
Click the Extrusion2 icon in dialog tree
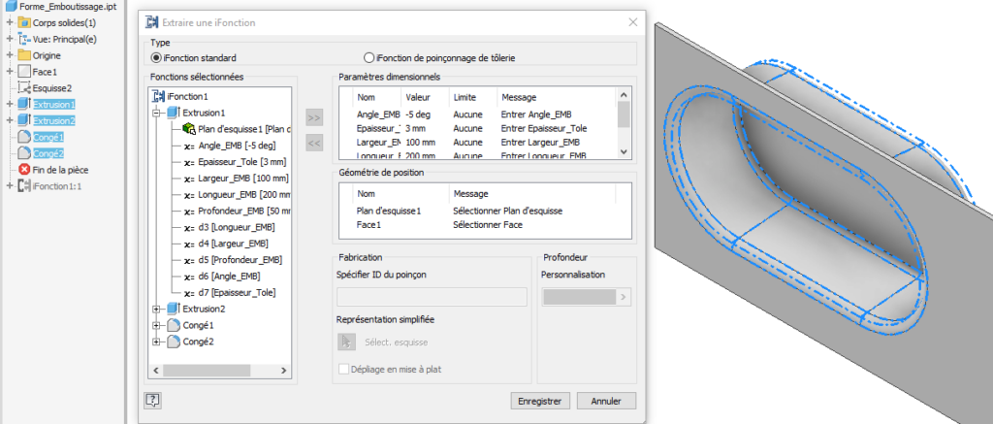pyautogui.click(x=174, y=310)
